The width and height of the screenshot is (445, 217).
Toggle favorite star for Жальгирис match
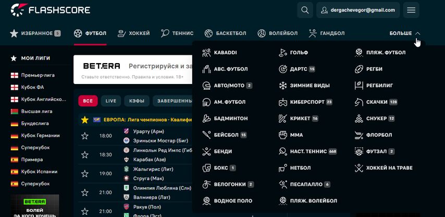tap(84, 174)
